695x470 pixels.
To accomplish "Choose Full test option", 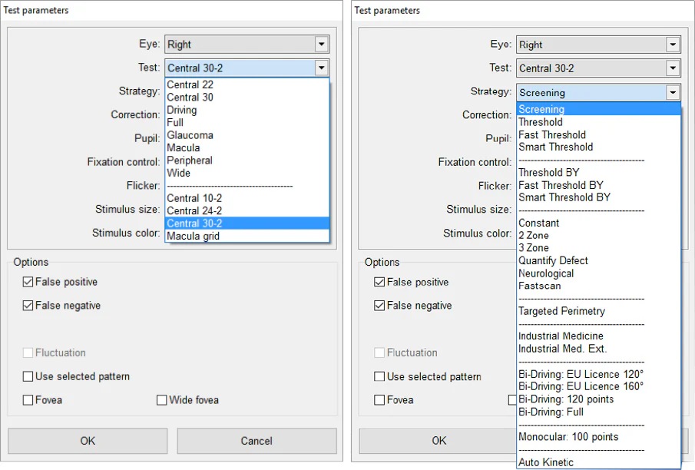I will pyautogui.click(x=247, y=122).
